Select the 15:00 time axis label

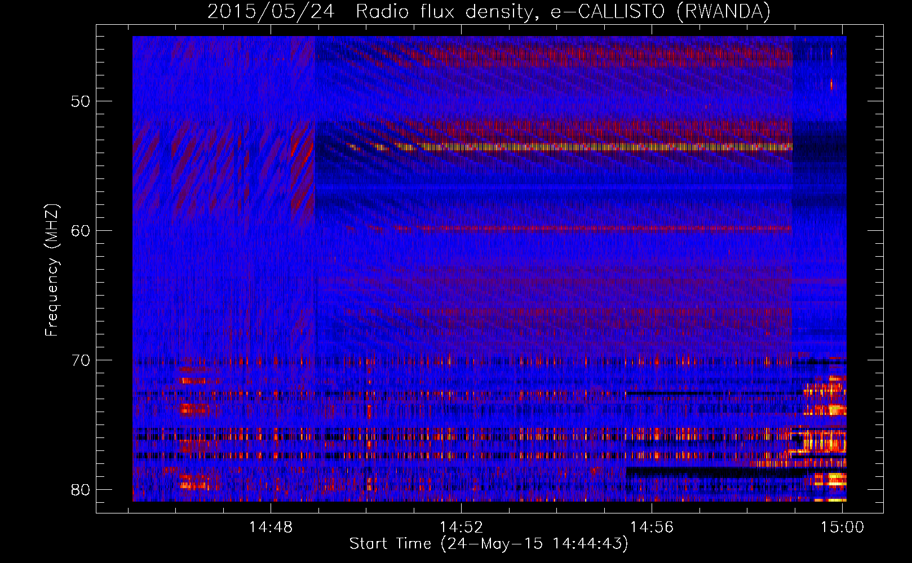[842, 527]
